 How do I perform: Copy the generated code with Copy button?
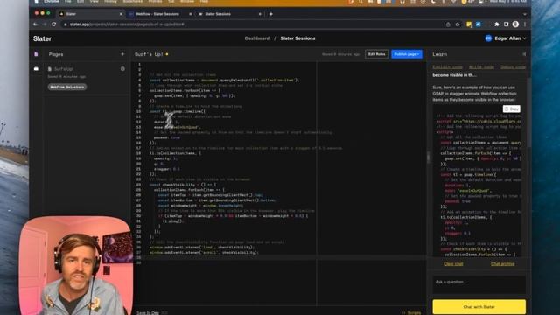click(511, 108)
